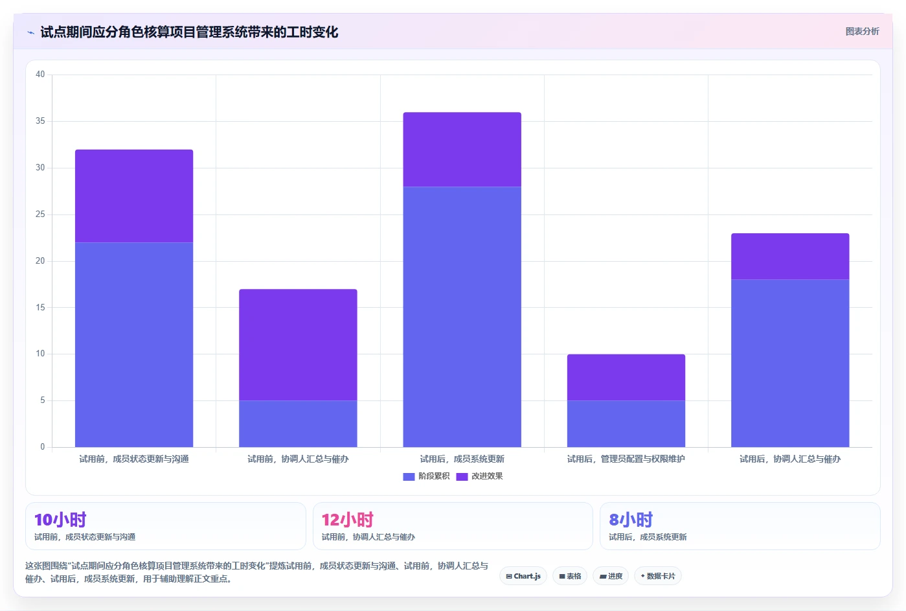Click the icon inside the 表格 chip
The image size is (906, 611).
click(x=562, y=576)
